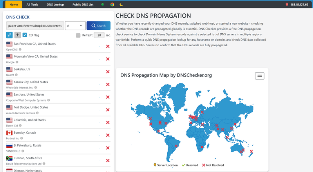Click the Chrome extension icon
This screenshot has width=313, height=172.
pos(112,5)
